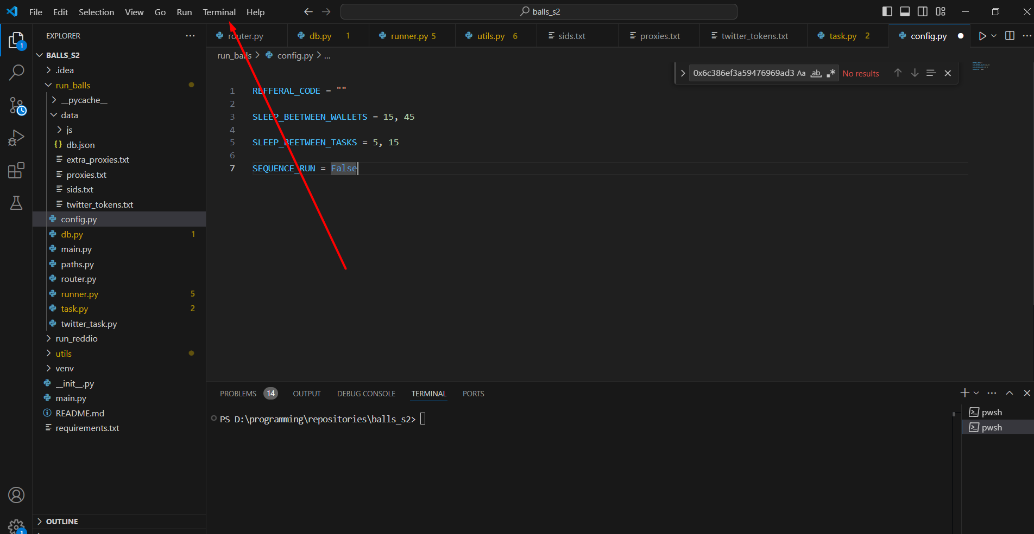Image resolution: width=1034 pixels, height=534 pixels.
Task: Create a new terminal with plus icon
Action: point(964,393)
